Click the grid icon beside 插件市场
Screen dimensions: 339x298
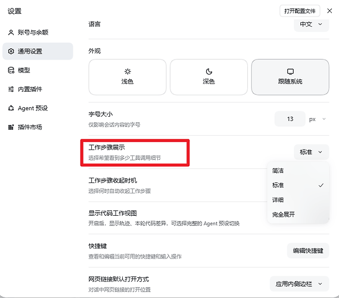coord(11,127)
